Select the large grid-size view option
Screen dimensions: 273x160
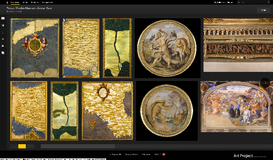coord(30,146)
